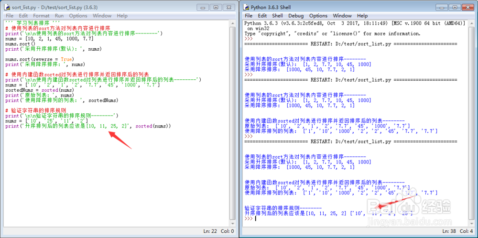Open Help menu in Python Shell
Viewport: 478px width, 238px height.
point(362,16)
